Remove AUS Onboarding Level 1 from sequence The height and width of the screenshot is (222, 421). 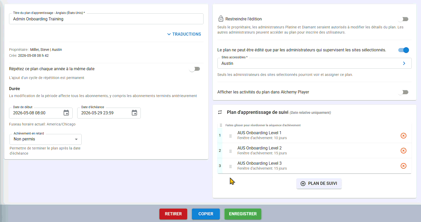click(x=403, y=136)
